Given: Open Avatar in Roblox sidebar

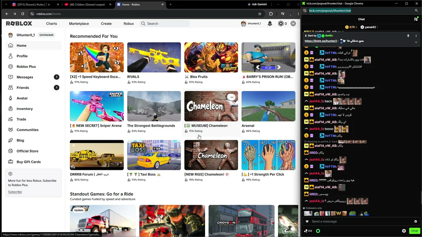Looking at the screenshot, I should click(33, 98).
